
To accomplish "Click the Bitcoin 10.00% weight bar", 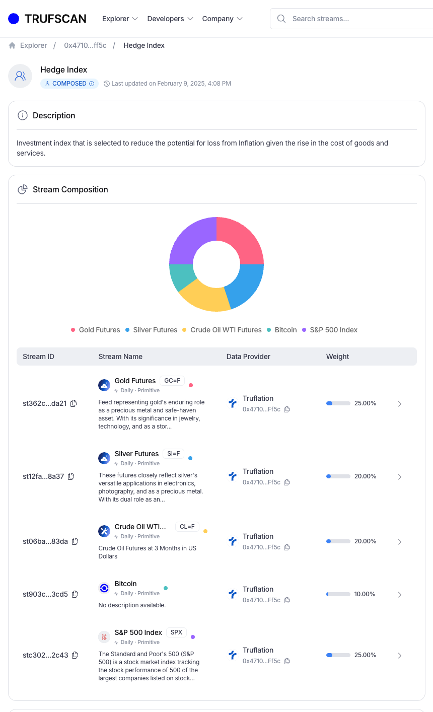I will [x=338, y=594].
